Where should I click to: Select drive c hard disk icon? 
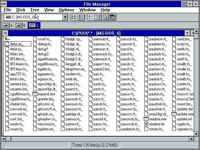(32, 25)
